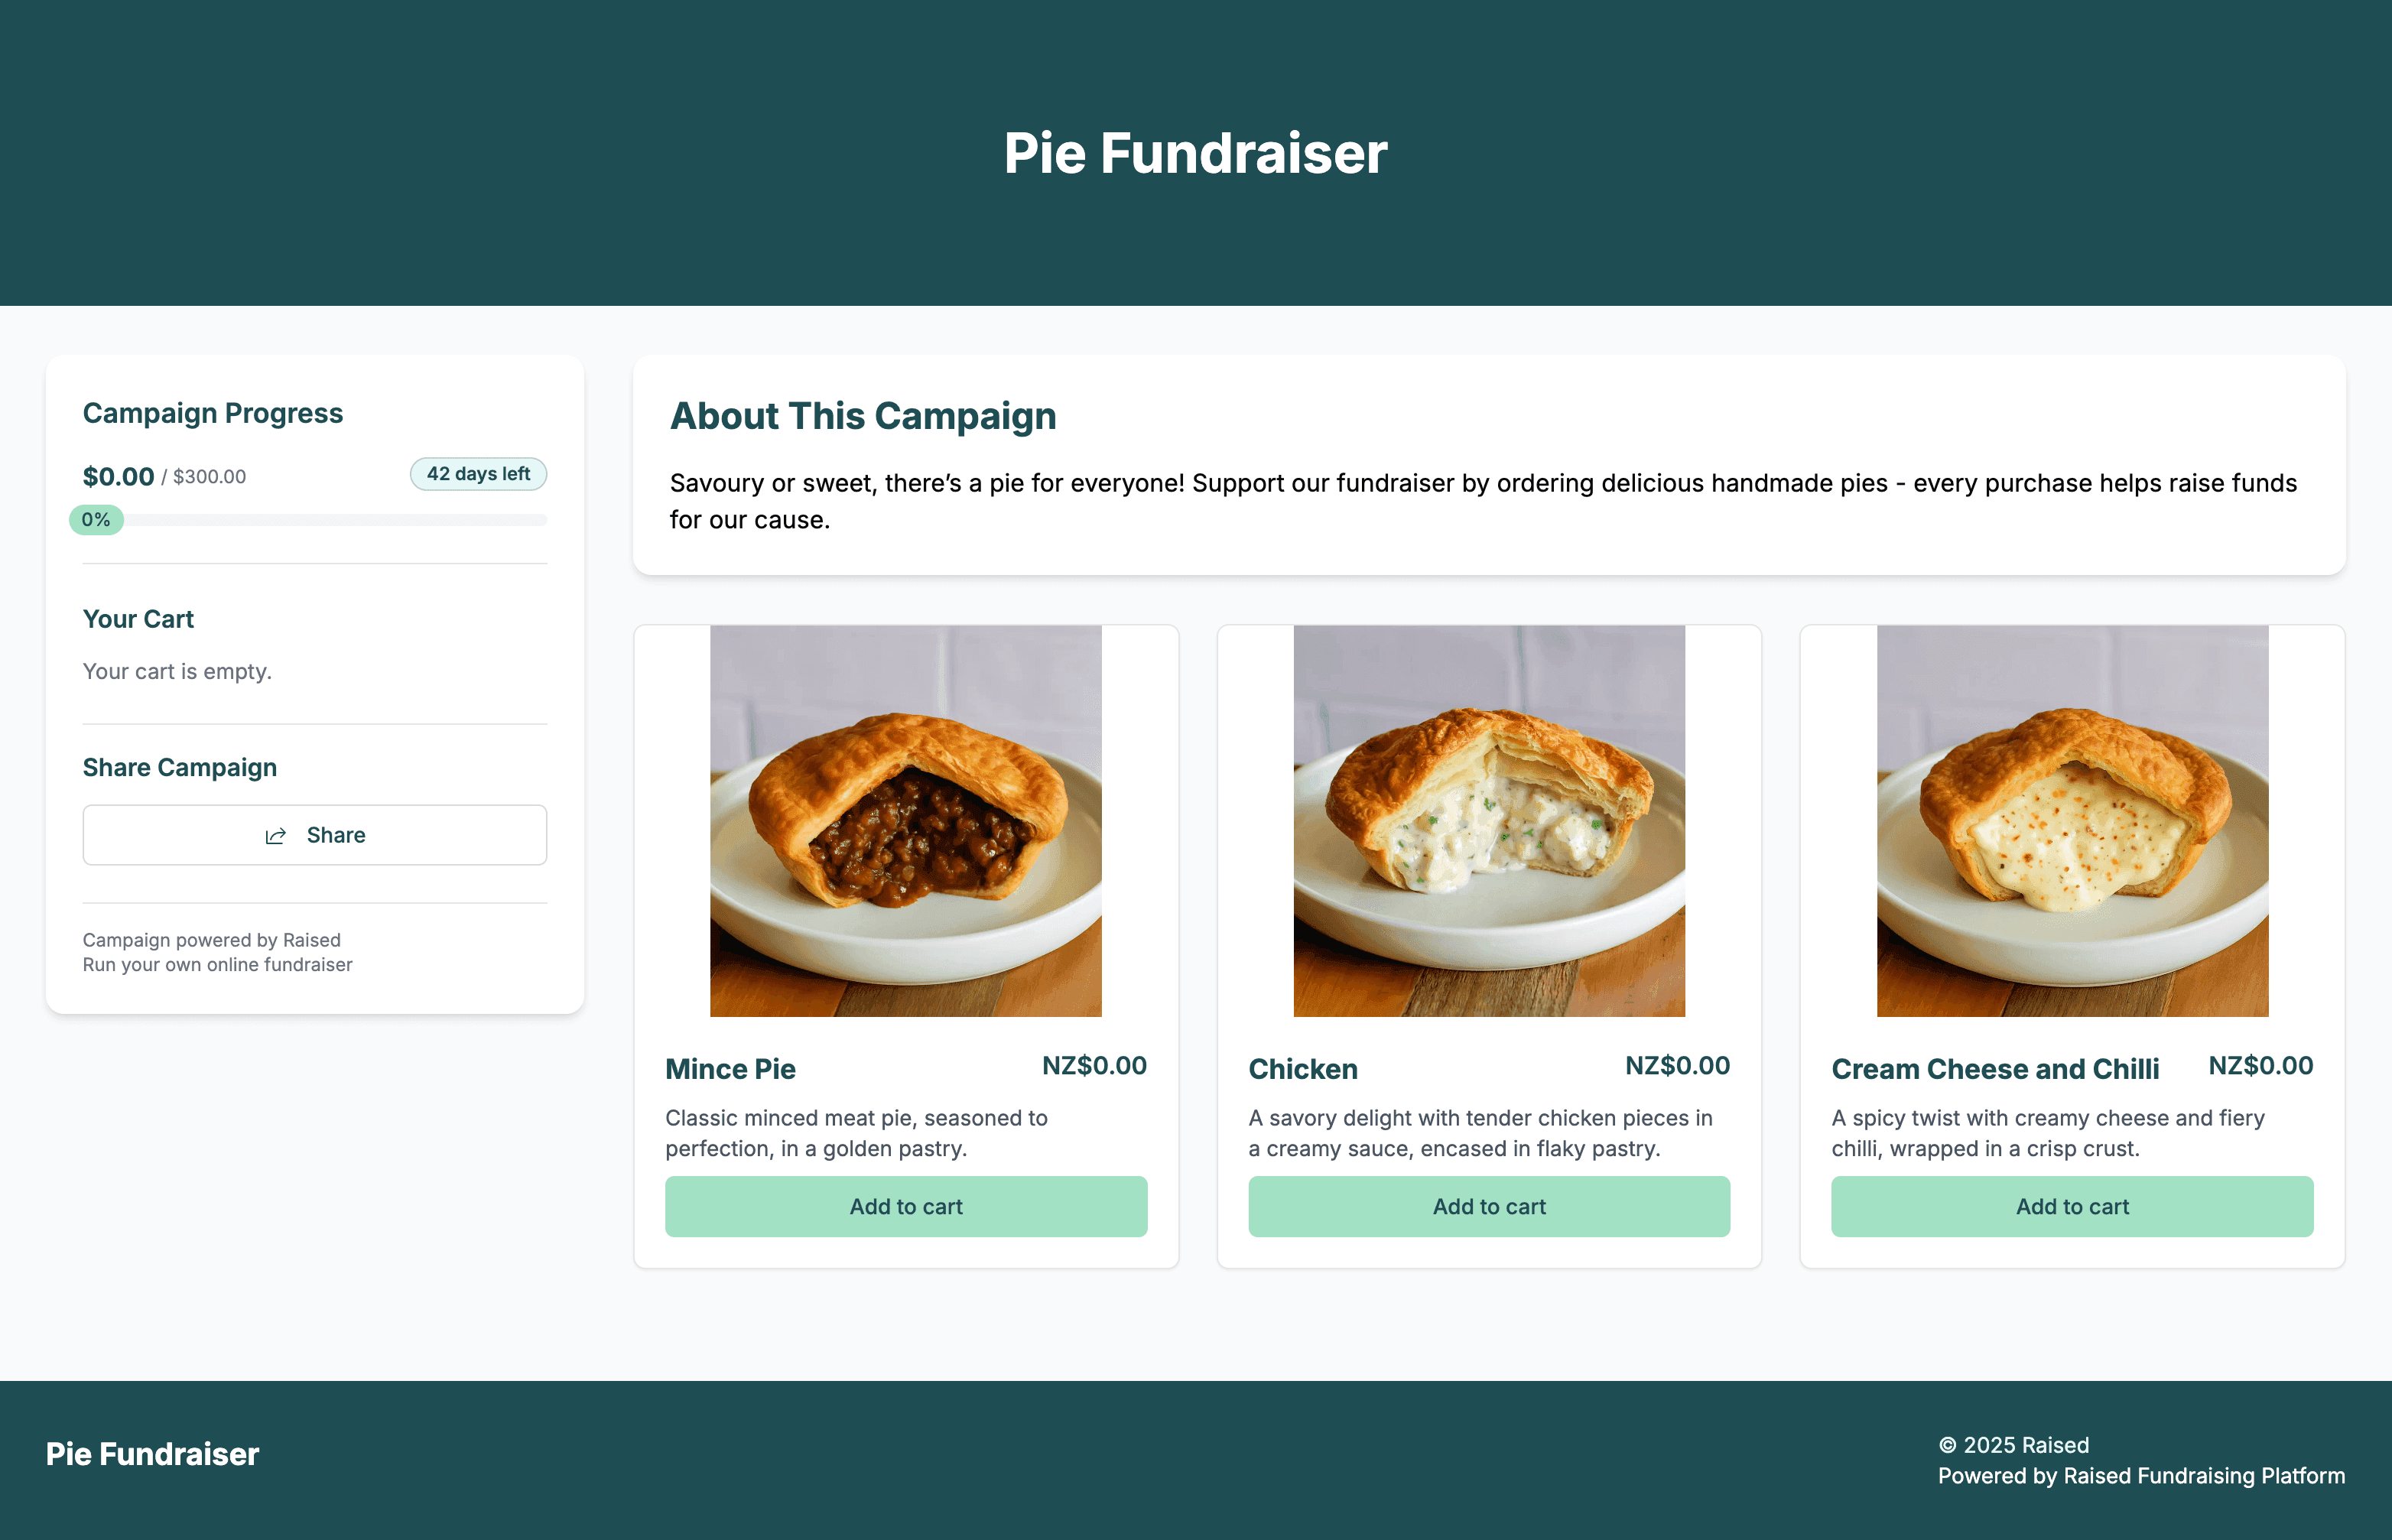Click the Campaign Progress fundraising bar
This screenshot has width=2392, height=1540.
[314, 520]
